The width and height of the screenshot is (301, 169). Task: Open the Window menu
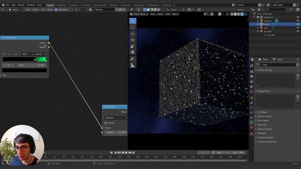pos(31,5)
